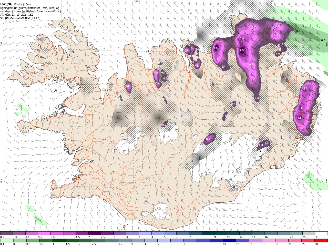Click the '12' label on the snow scale
Viewport: 328px width, 246px height.
click(241, 237)
